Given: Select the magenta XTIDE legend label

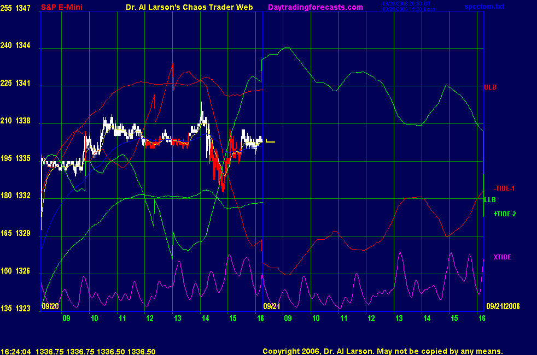Looking at the screenshot, I should click(x=502, y=257).
